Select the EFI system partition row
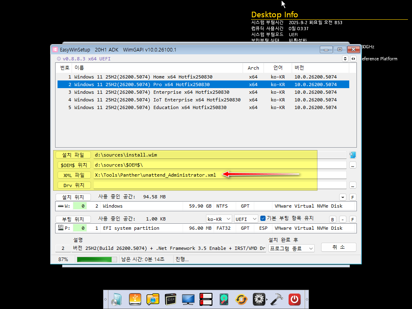The height and width of the screenshot is (309, 412). pos(206,228)
